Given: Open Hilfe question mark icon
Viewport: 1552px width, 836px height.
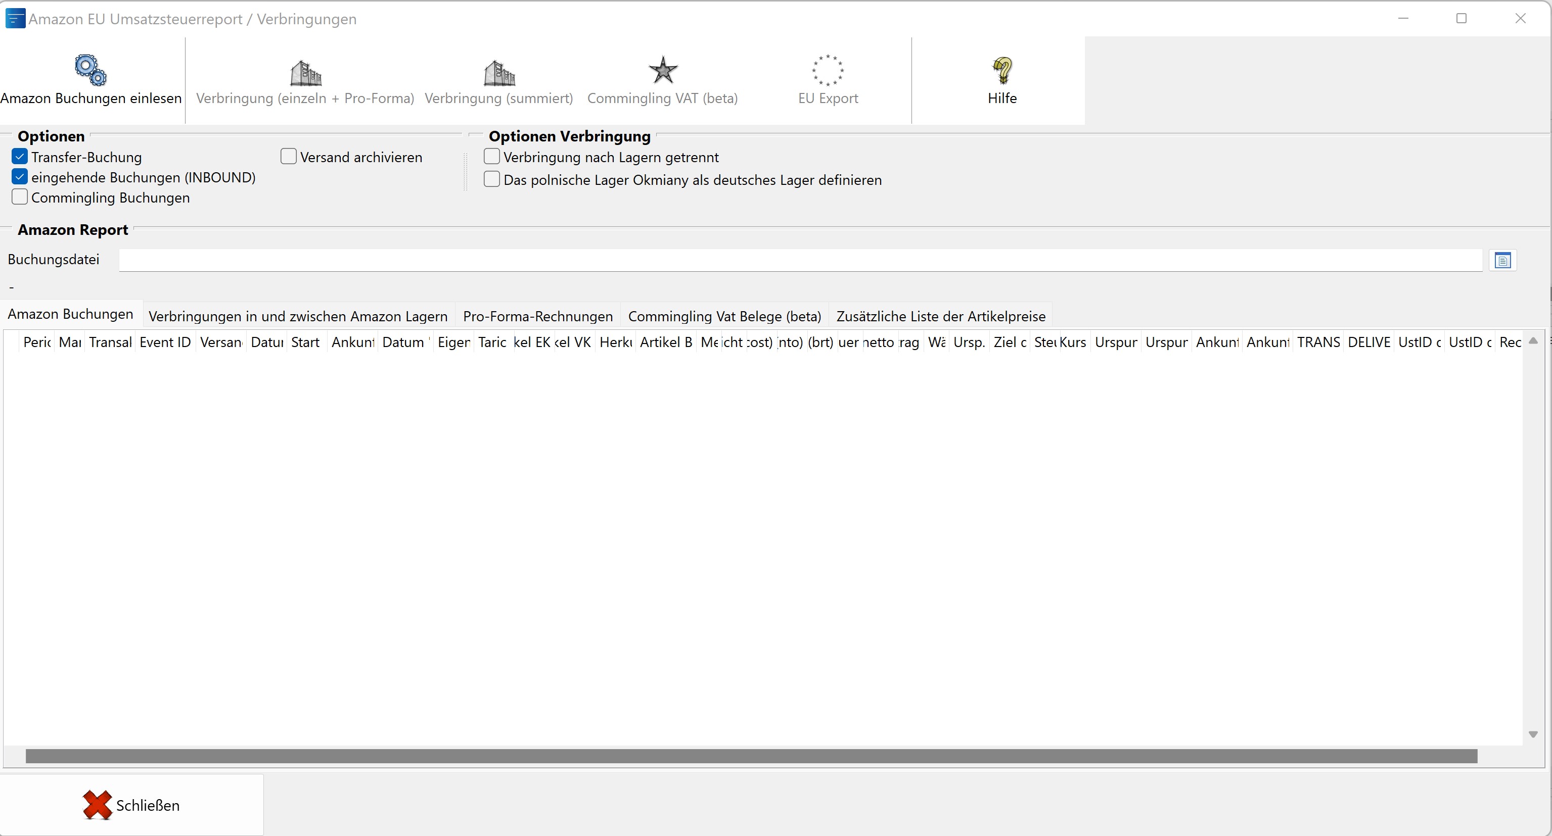Looking at the screenshot, I should (x=1002, y=70).
